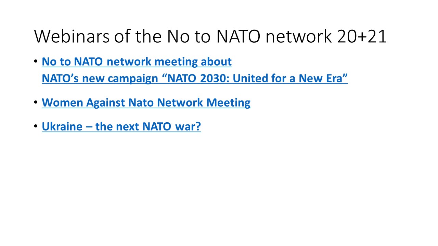Click the bullet before the first NATO network link
Viewport: 438px width, 246px height.
36,62
